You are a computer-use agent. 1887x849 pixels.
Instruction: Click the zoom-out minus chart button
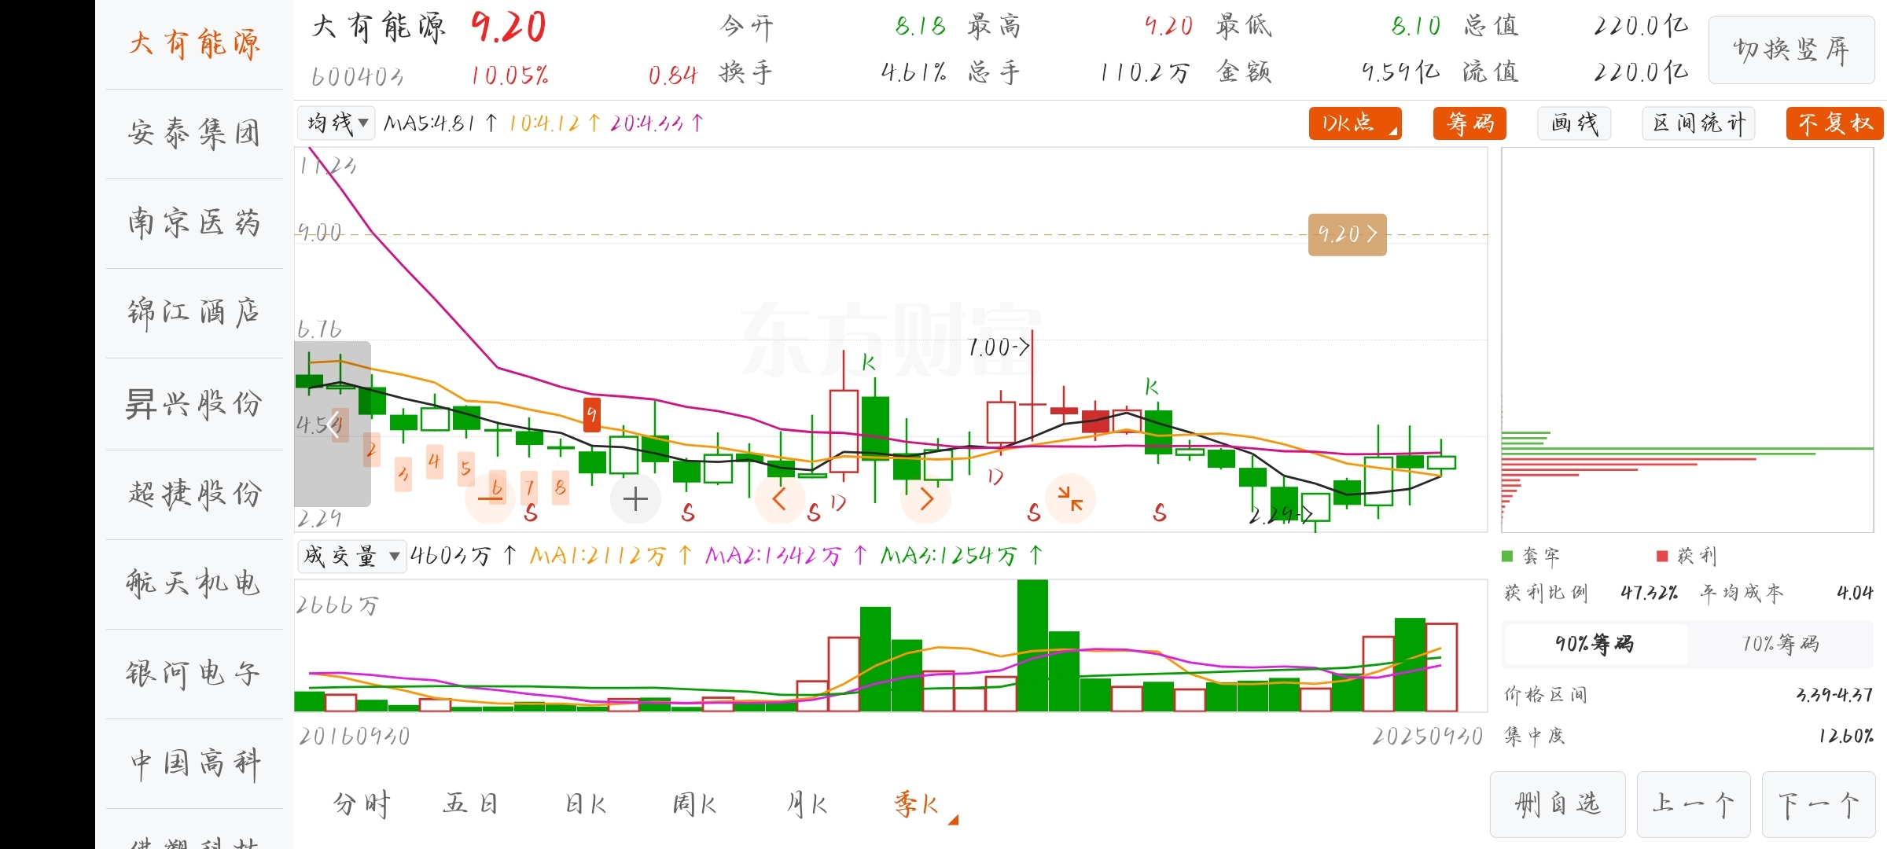491,498
